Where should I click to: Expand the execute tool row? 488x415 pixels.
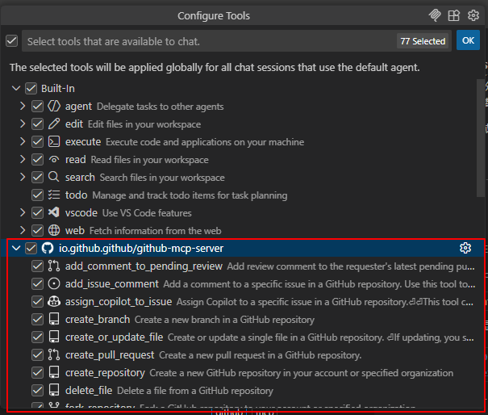tap(23, 142)
